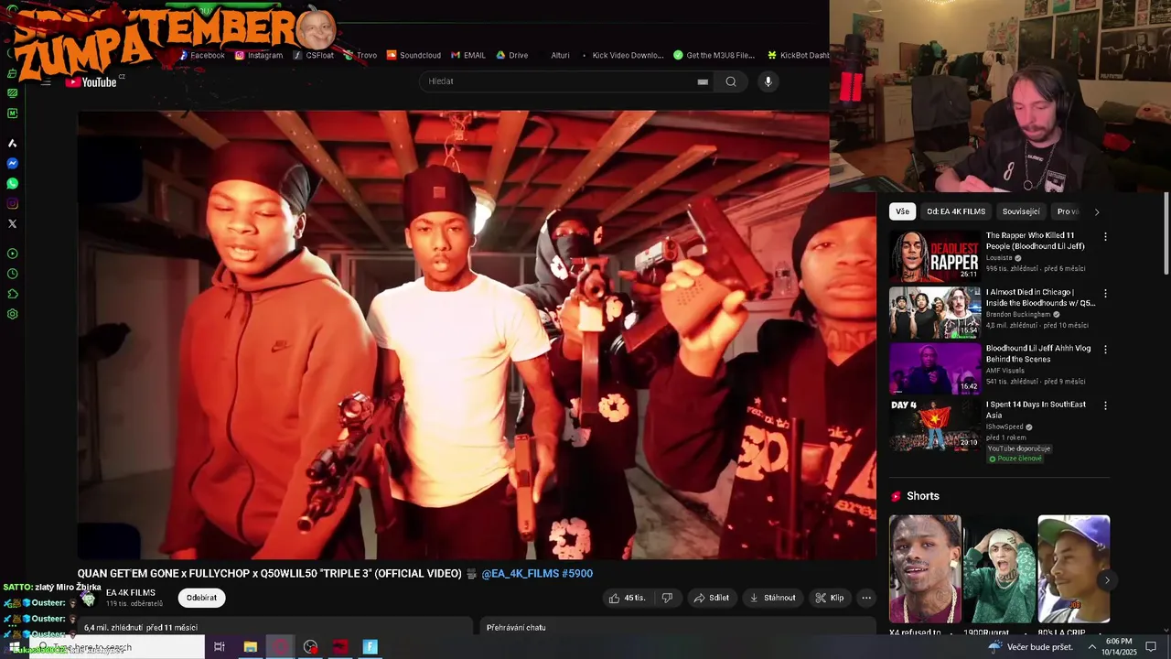
Task: Open Bloodhound Lil Jeff Ahhh Vlog thumbnail
Action: point(935,369)
